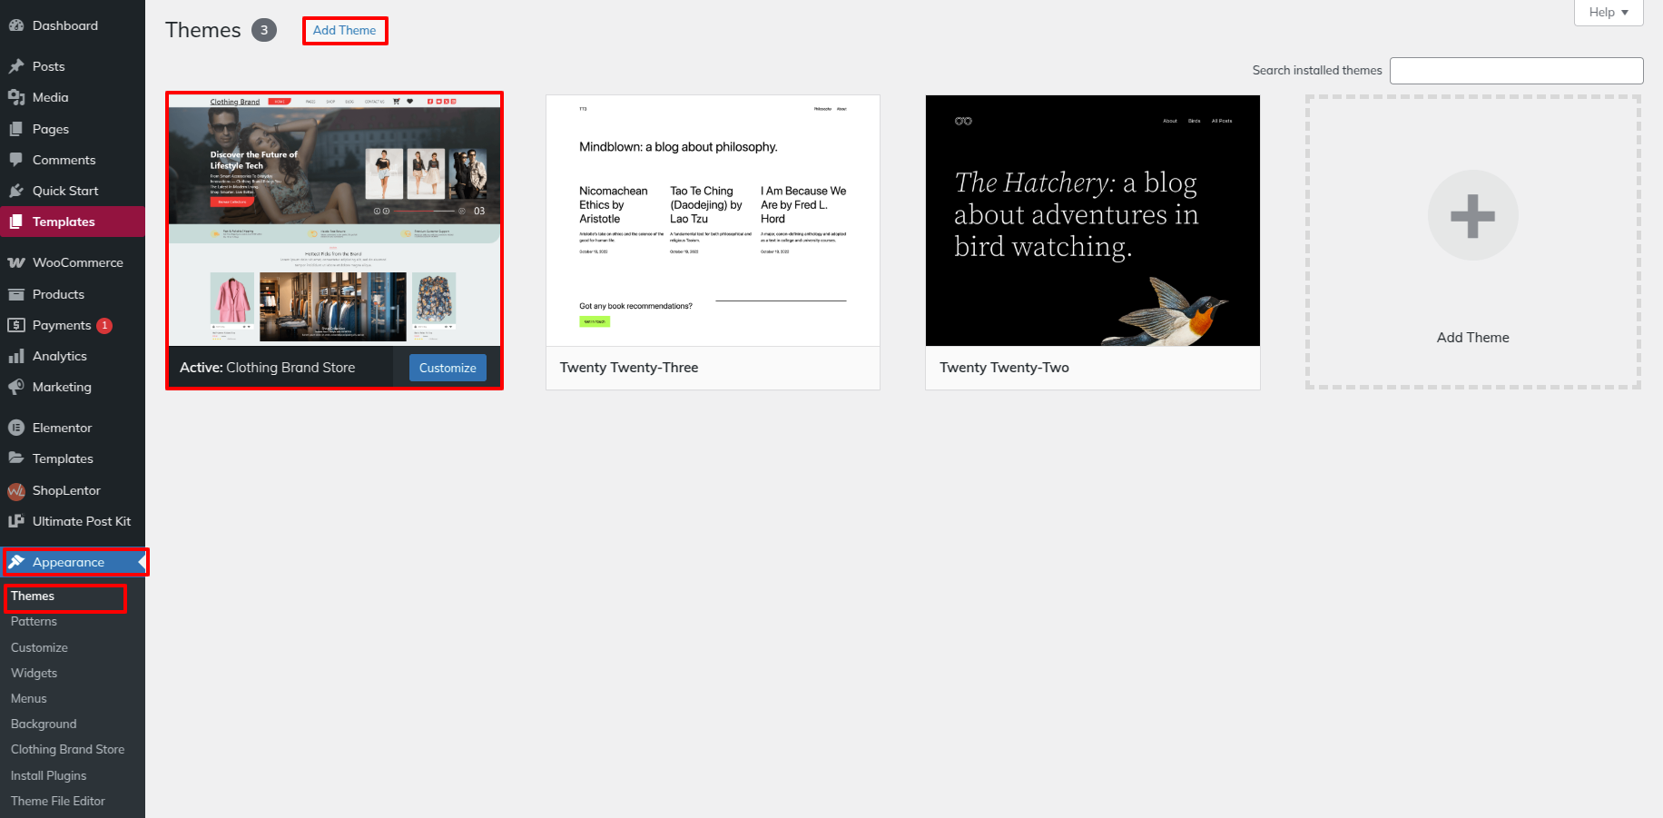Click the WooCommerce logo icon
Viewport: 1663px width, 818px height.
click(x=16, y=262)
